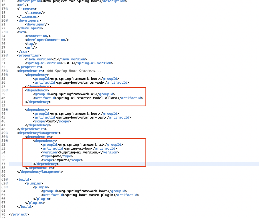Fold the top-level dependencies element at line 33
This screenshot has height=218, width=259.
(x=7, y=71)
